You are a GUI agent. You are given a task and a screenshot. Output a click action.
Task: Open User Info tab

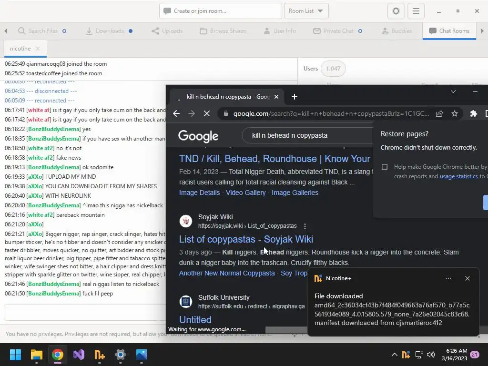(280, 31)
